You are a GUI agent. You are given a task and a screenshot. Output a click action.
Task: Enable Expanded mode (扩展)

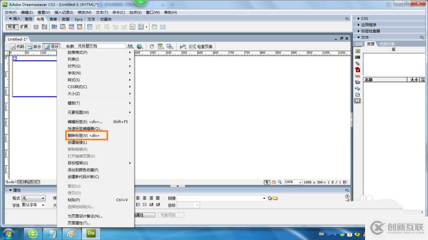[24, 27]
